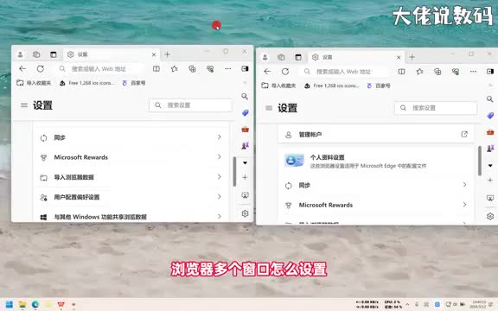This screenshot has height=311, width=498.
Task: Open 百家号 bookmark in right window
Action: click(379, 86)
